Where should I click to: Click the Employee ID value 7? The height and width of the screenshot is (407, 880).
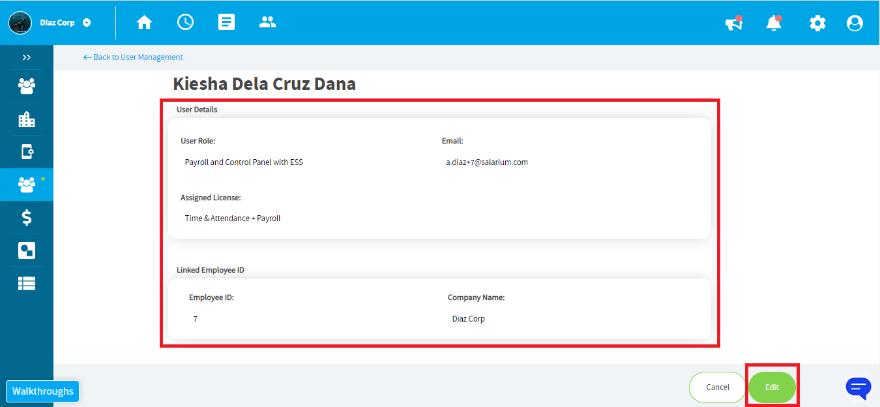pos(196,319)
